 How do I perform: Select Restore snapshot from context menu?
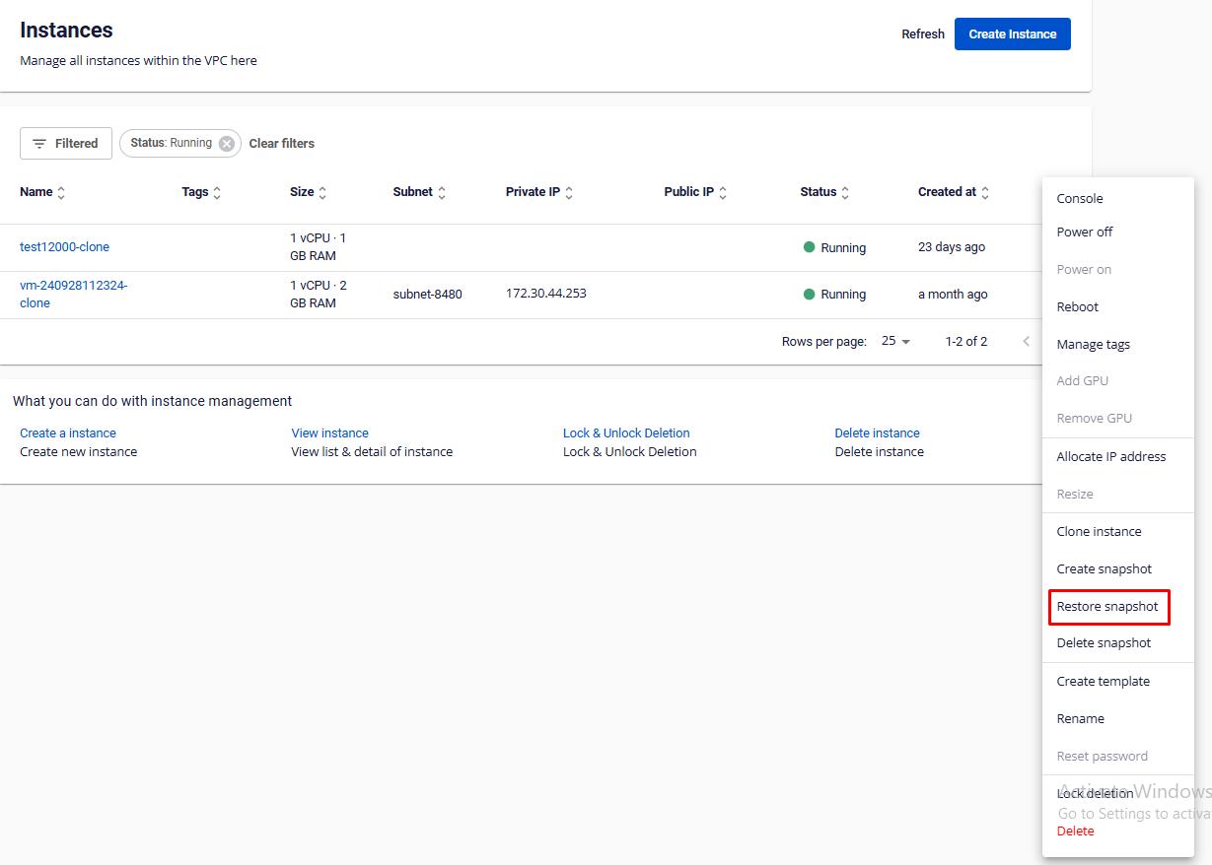1107,607
